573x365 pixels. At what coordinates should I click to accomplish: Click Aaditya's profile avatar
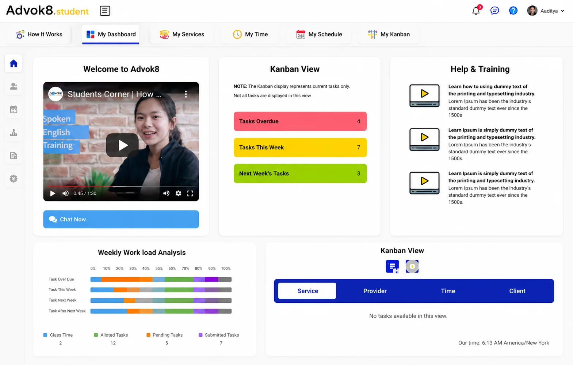532,11
